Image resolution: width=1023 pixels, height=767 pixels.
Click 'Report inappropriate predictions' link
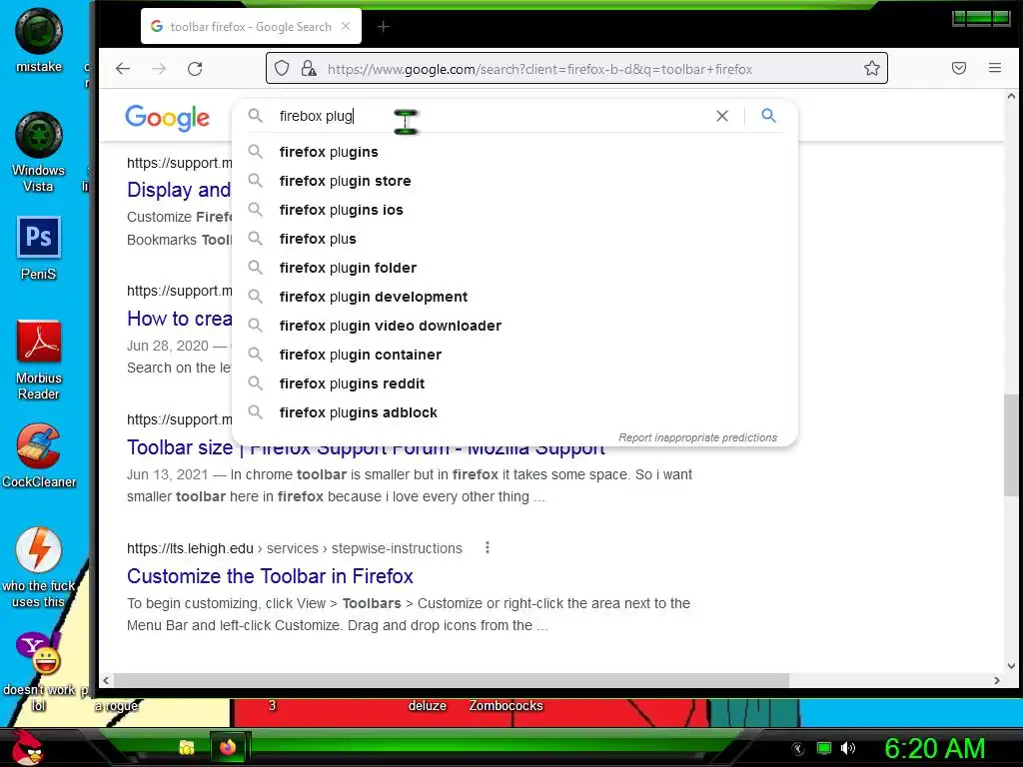click(697, 437)
